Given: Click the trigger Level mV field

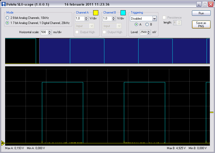Looking at the screenshot, I should pyautogui.click(x=143, y=32).
